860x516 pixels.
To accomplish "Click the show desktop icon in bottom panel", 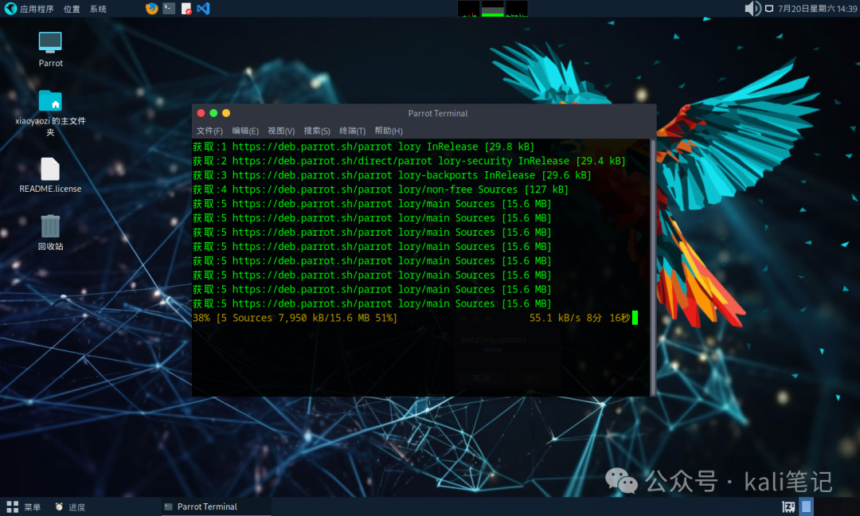I will pyautogui.click(x=788, y=506).
